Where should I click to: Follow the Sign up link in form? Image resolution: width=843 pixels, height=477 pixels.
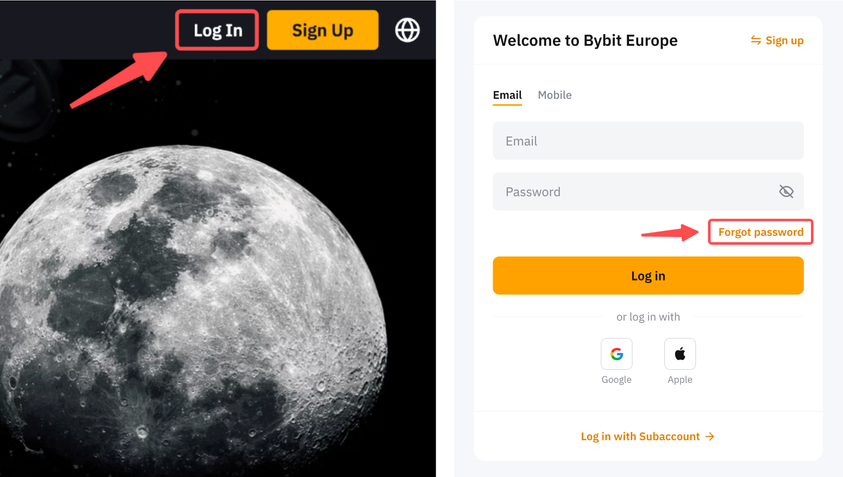[784, 41]
